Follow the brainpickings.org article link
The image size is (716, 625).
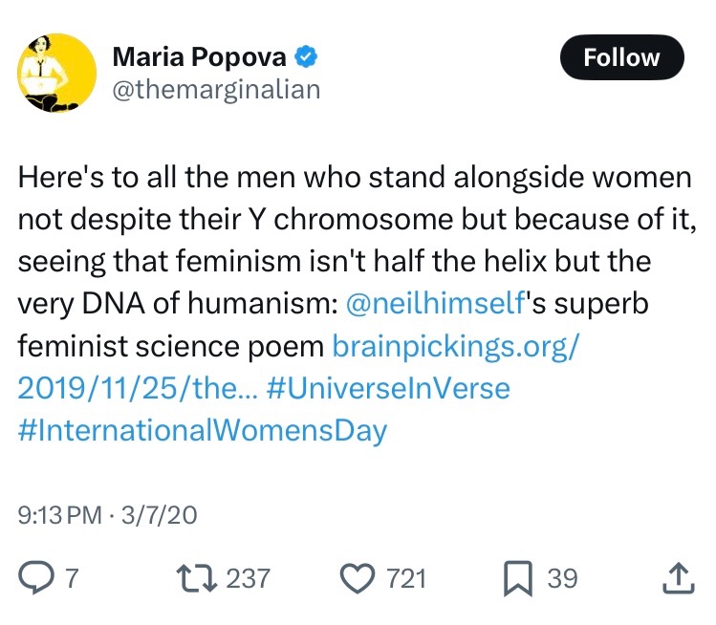(x=456, y=347)
